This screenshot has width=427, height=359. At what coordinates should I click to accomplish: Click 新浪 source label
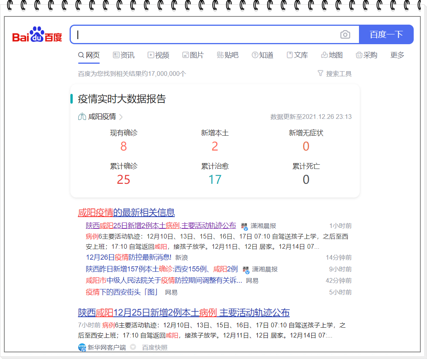coord(181,257)
